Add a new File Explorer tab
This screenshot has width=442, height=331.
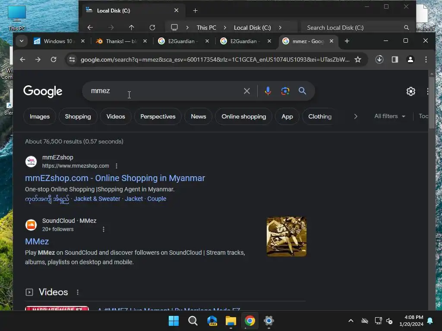195,11
